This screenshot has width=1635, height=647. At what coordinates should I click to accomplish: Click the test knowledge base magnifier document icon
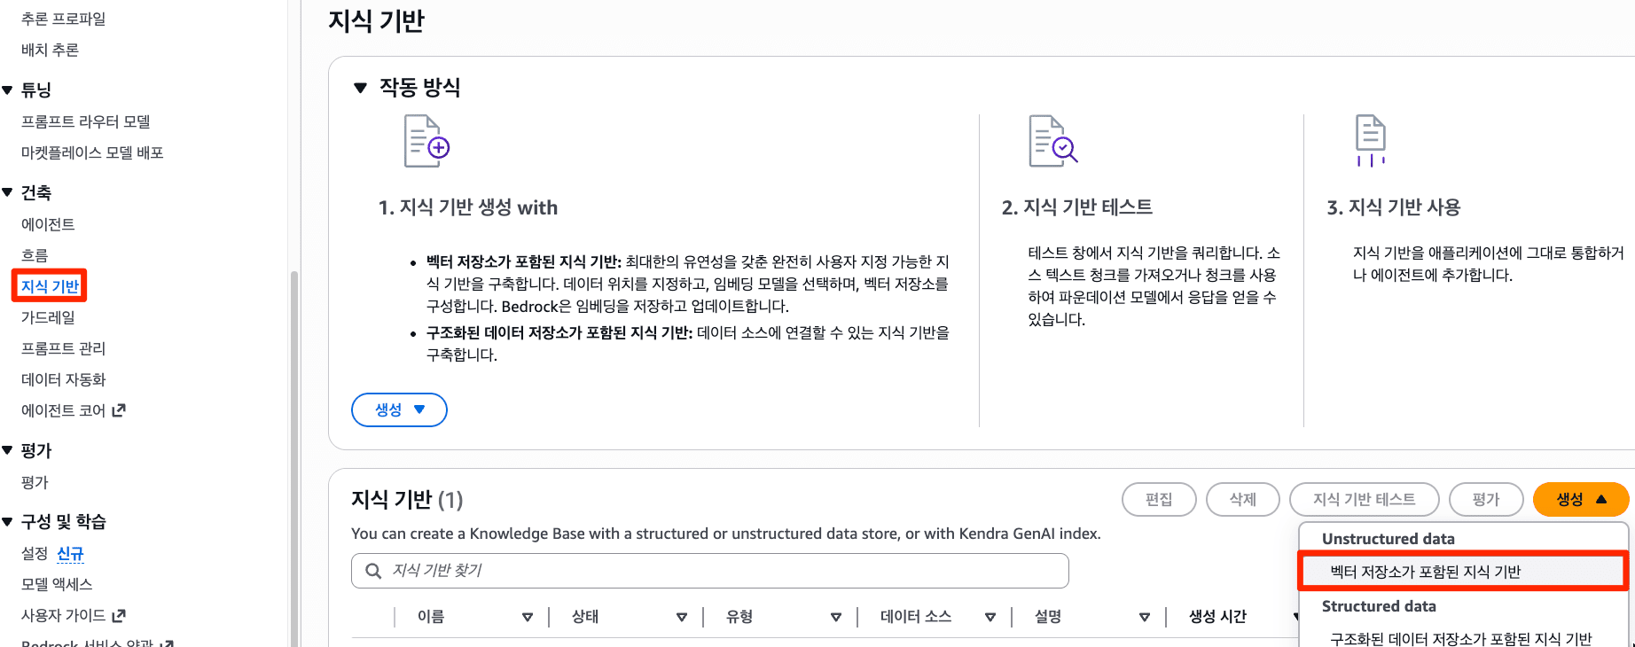tap(1052, 141)
